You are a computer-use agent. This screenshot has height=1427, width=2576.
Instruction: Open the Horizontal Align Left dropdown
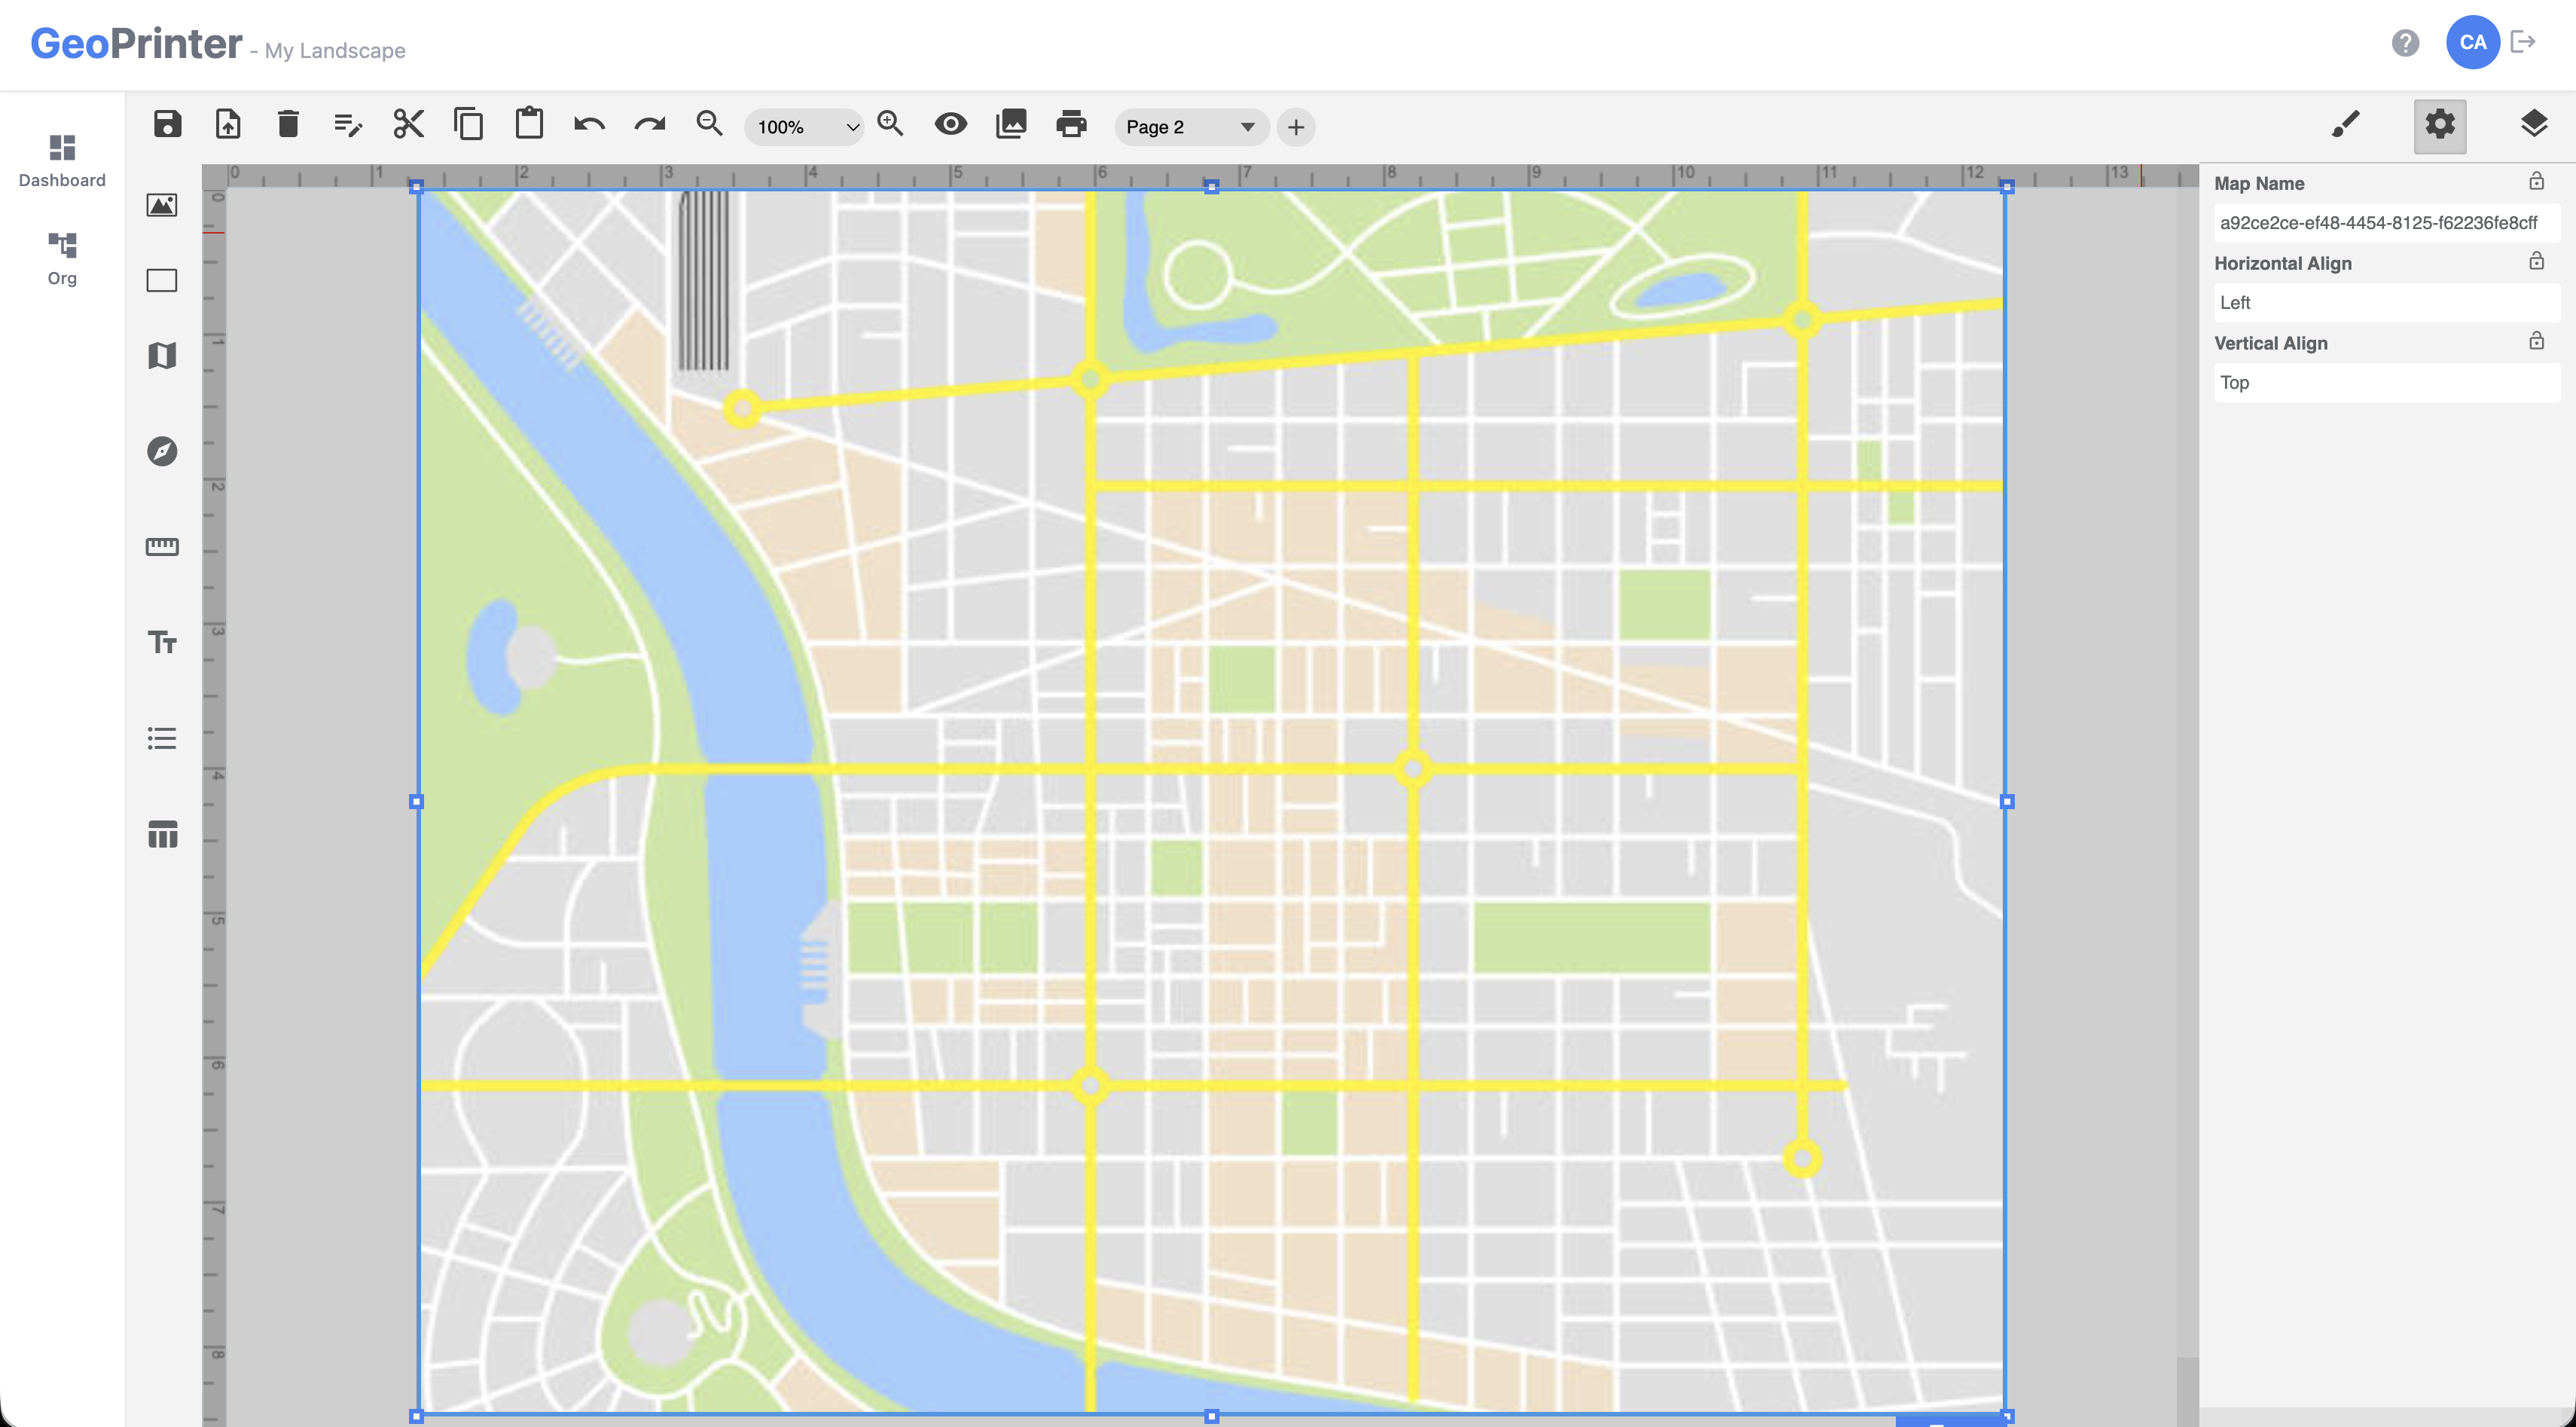pos(2387,303)
